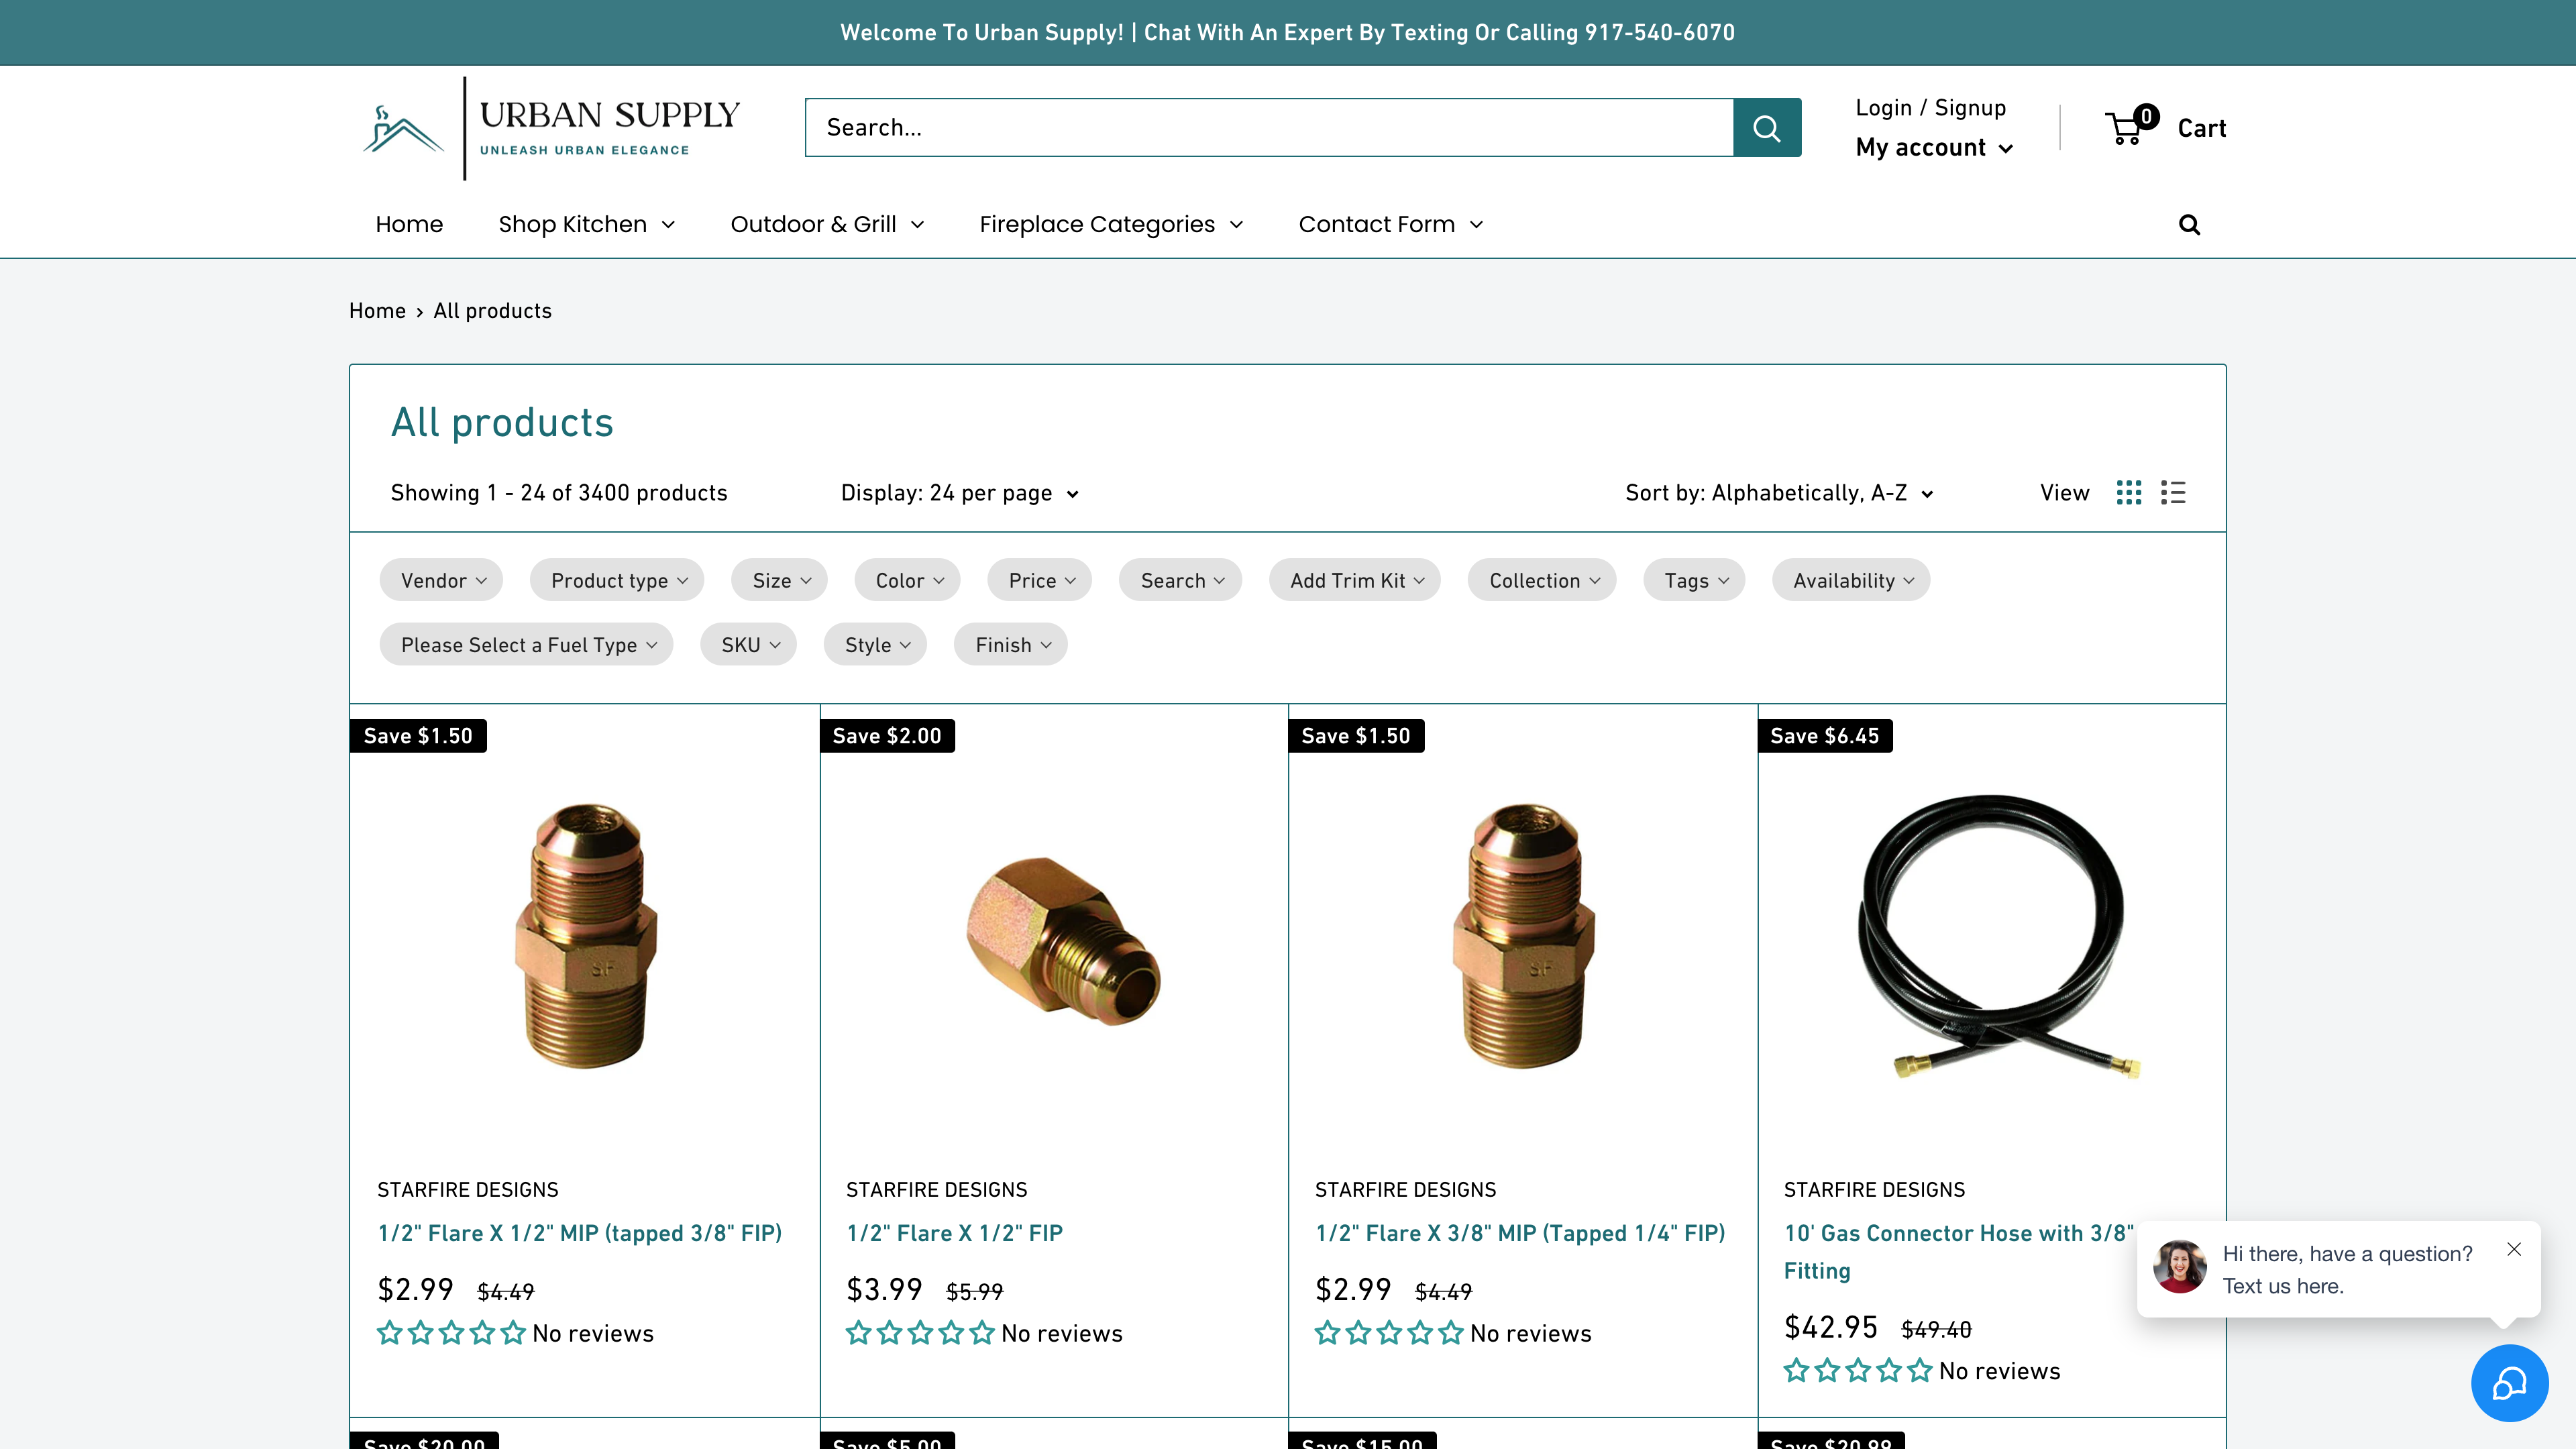The image size is (2576, 1449).
Task: Expand the Size filter
Action: tap(779, 580)
